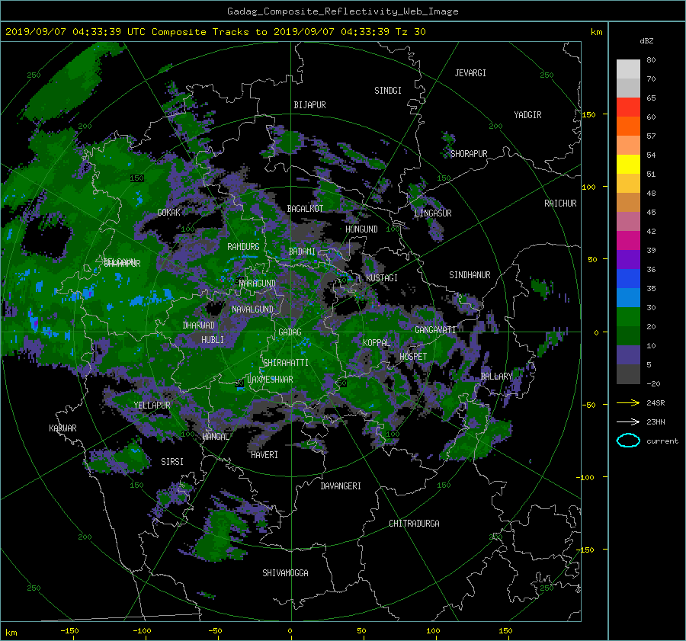686x641 pixels.
Task: Click the yellow 54 dBZ legend swatch
Action: tap(628, 165)
